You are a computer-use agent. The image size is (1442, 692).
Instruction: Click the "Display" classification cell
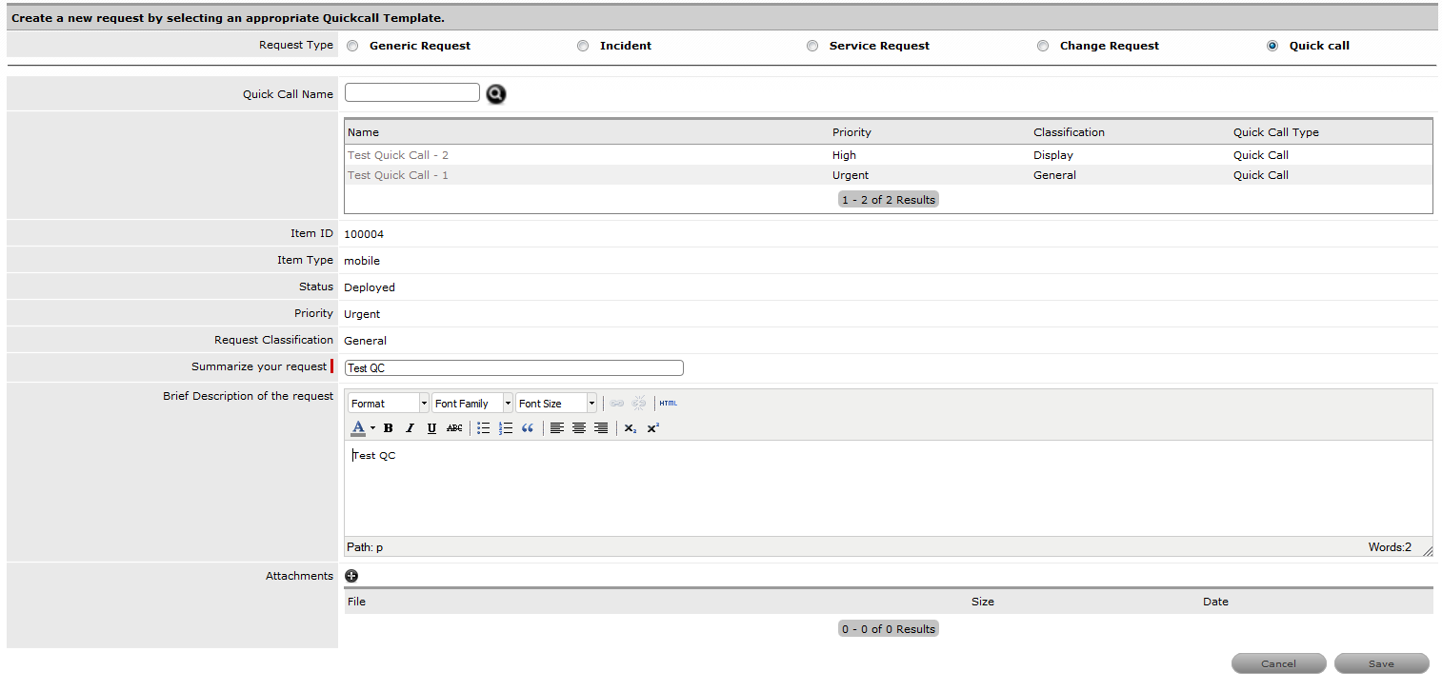coord(1053,155)
